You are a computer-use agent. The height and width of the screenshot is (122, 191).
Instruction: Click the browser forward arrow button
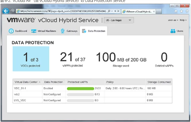pos(12,11)
